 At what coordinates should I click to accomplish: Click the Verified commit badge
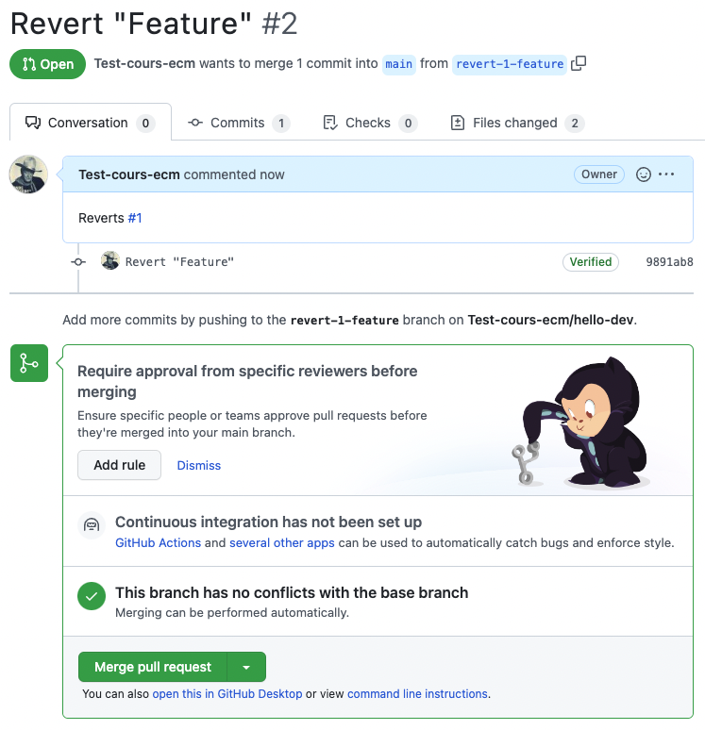(591, 262)
